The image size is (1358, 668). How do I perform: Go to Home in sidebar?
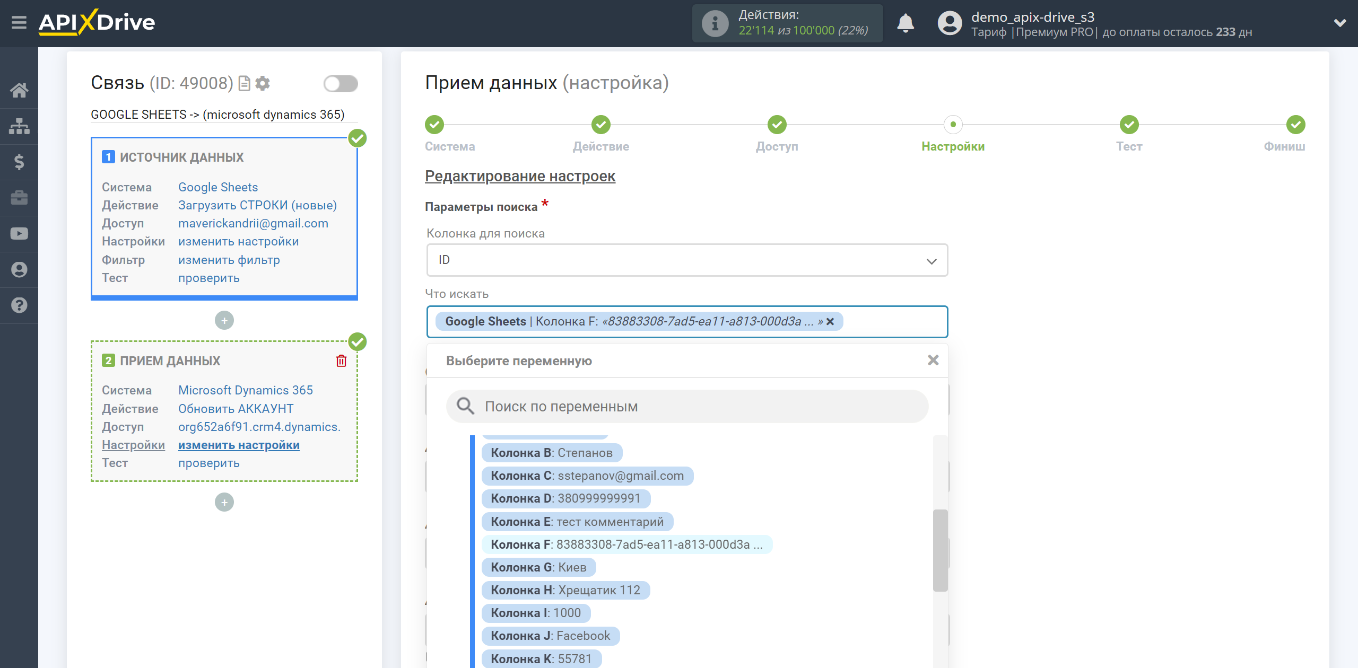coord(19,90)
